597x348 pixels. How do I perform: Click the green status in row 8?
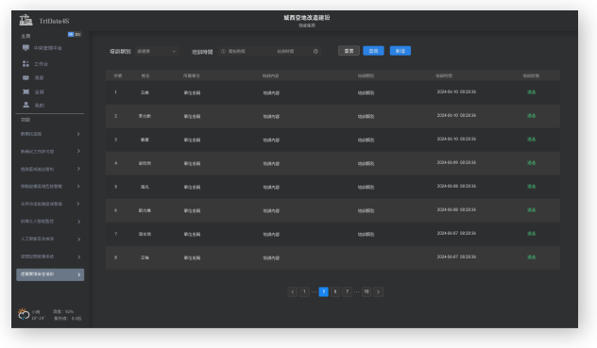[x=531, y=257]
